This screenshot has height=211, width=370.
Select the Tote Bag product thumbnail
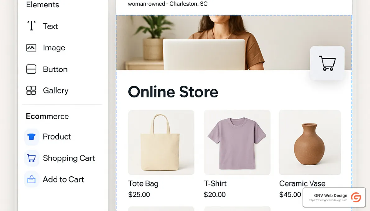pos(161,142)
